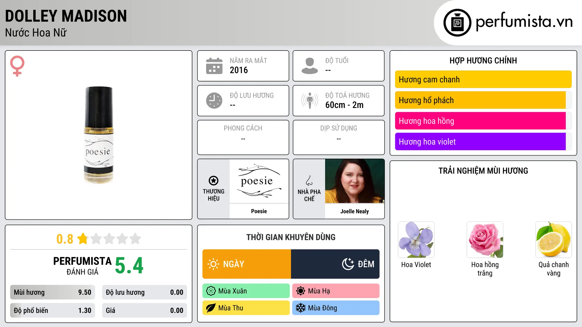Click the Mùa Thu season button

point(246,308)
